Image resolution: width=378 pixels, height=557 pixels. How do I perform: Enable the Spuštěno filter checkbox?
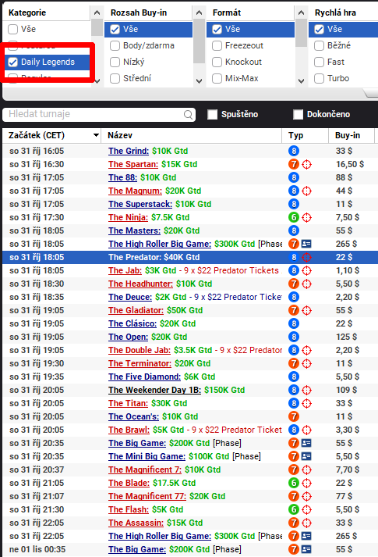pyautogui.click(x=212, y=114)
